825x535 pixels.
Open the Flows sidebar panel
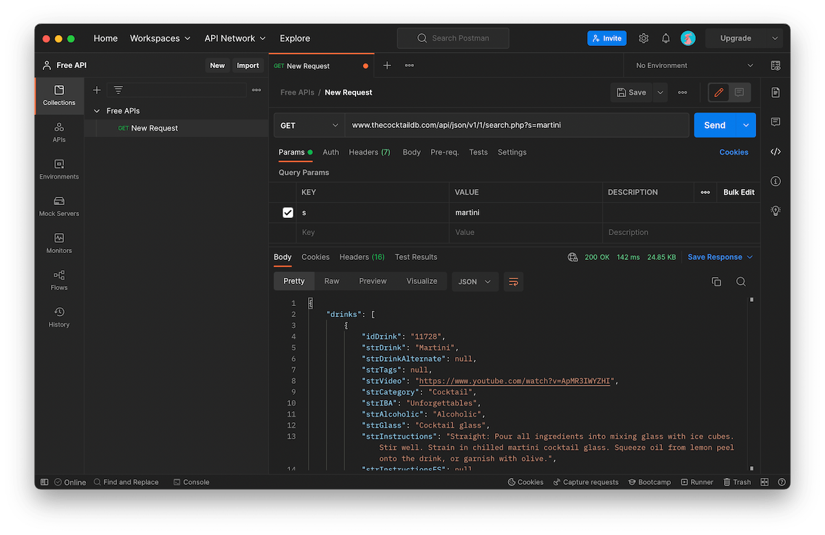tap(59, 280)
